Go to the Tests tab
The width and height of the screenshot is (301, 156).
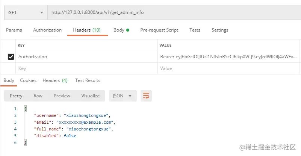195,30
